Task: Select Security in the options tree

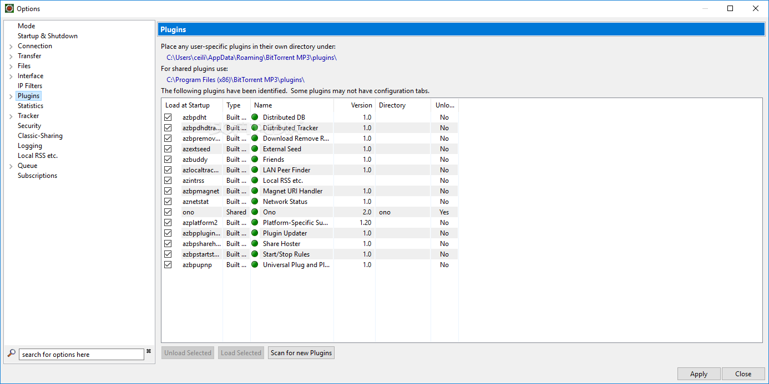Action: point(29,126)
